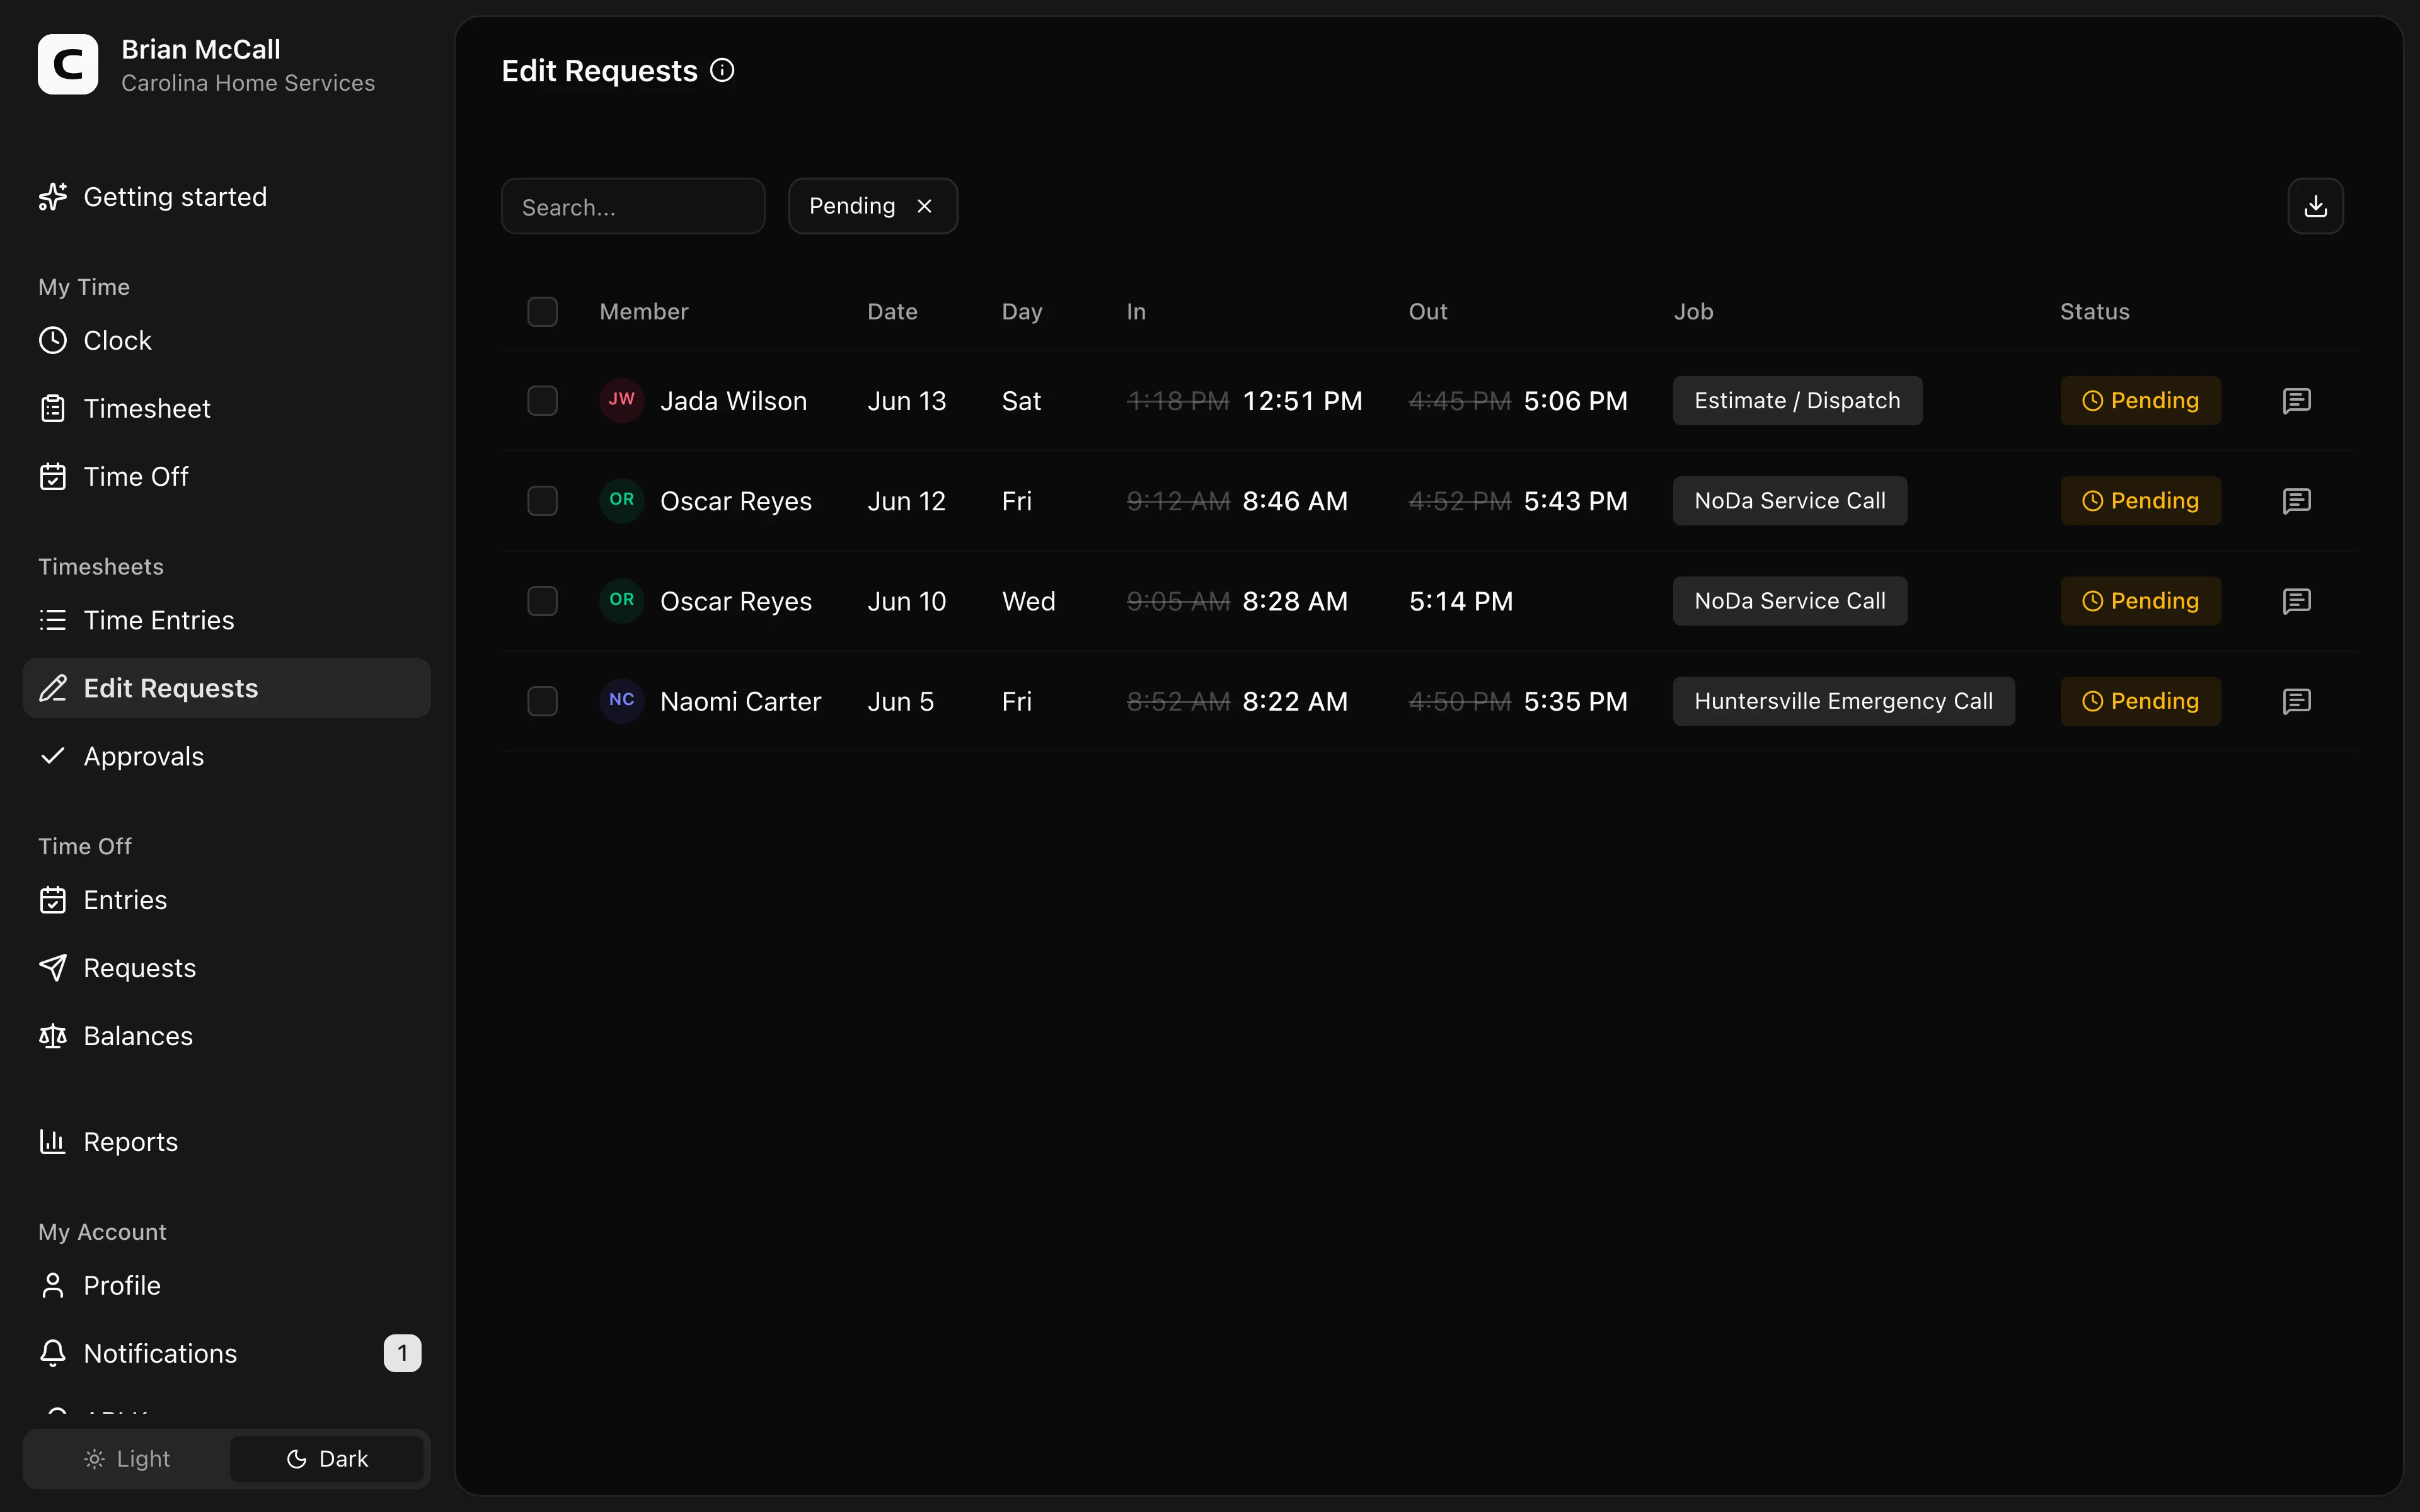
Task: Click the Member column header
Action: [644, 312]
